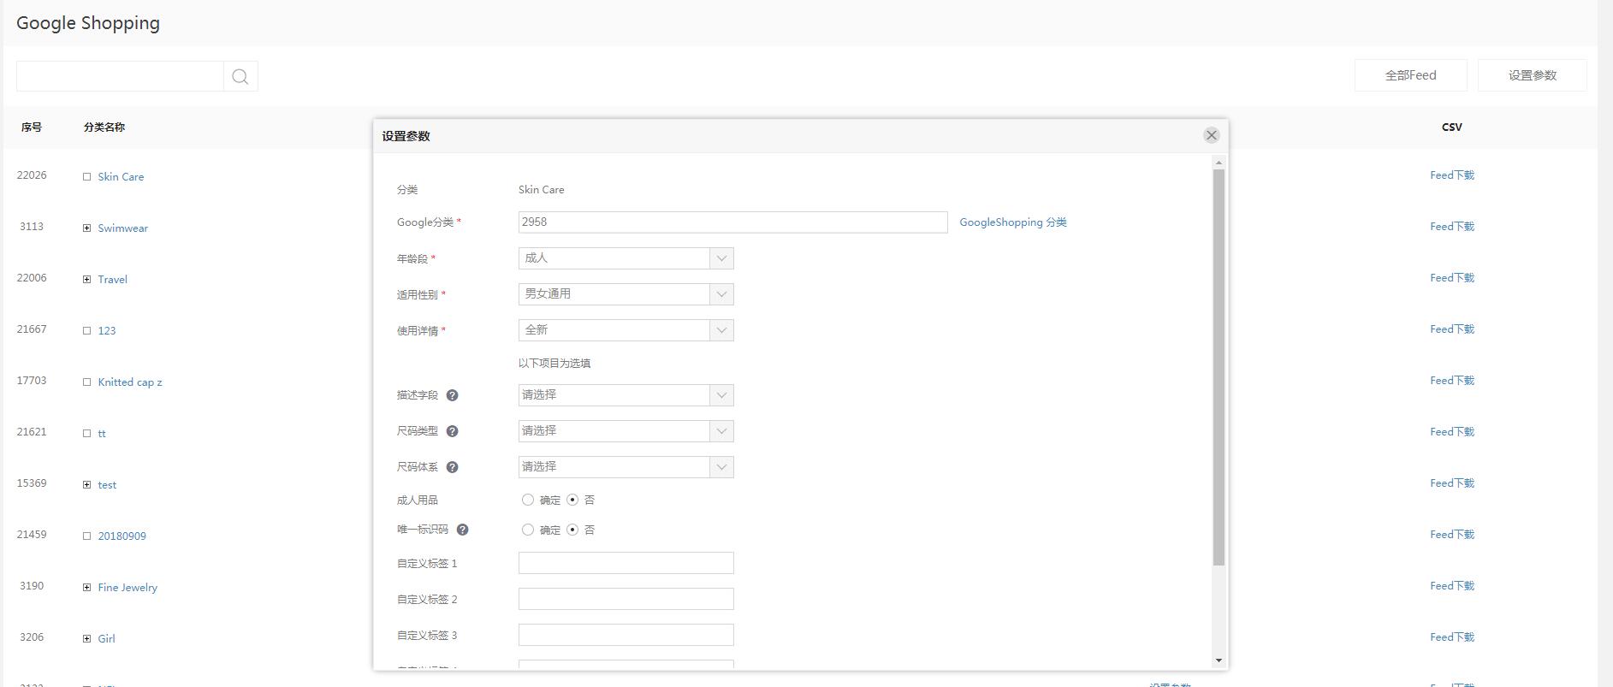Click Feed下载 for 123 row
1613x687 pixels.
[1452, 329]
